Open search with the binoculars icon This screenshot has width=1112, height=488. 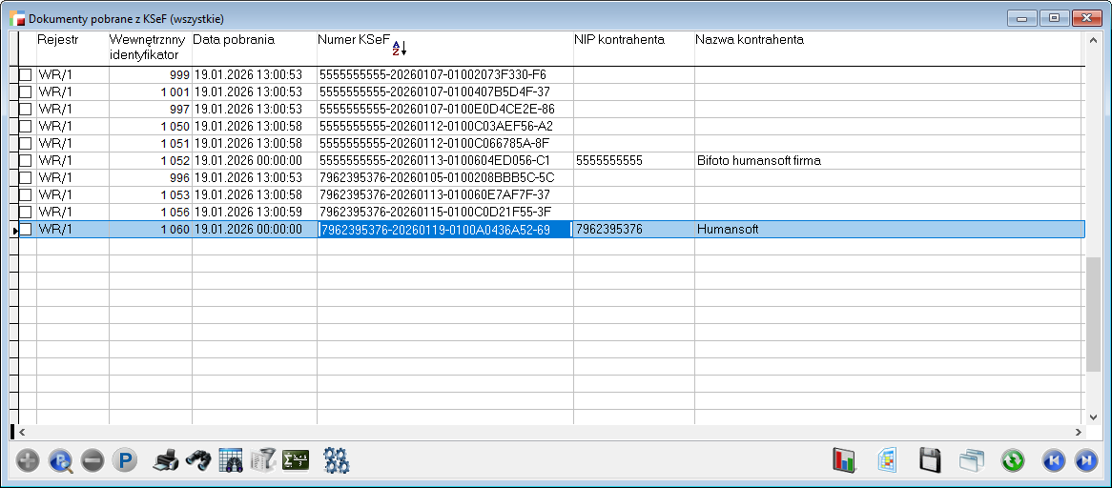(198, 460)
